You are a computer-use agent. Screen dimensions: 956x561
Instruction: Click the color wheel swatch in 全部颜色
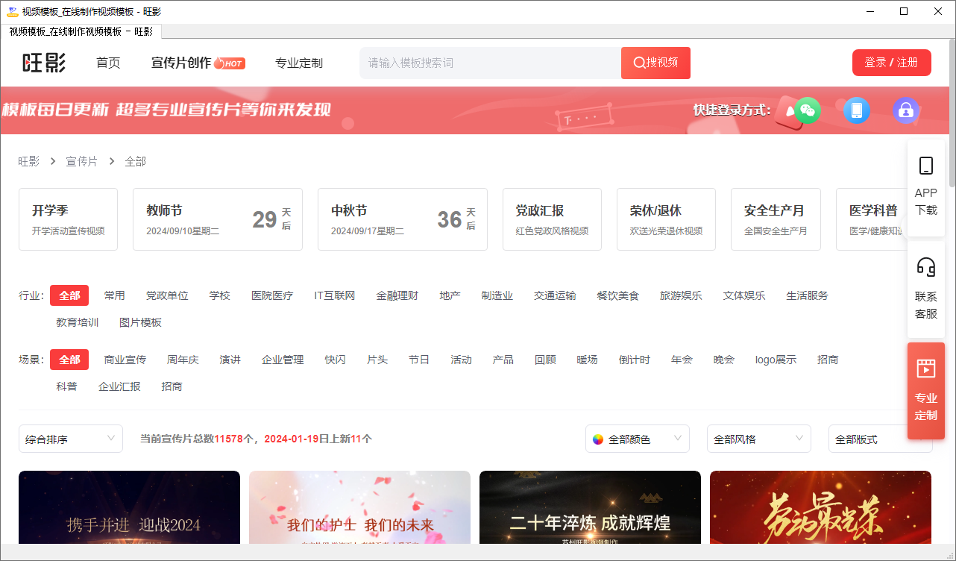[597, 439]
